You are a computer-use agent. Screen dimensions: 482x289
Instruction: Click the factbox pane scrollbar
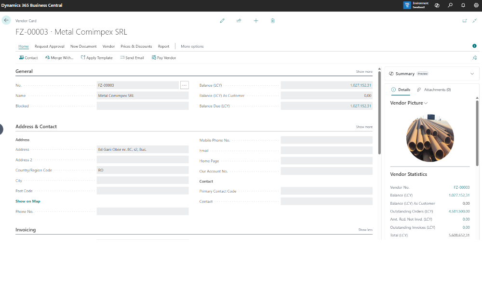[477, 132]
